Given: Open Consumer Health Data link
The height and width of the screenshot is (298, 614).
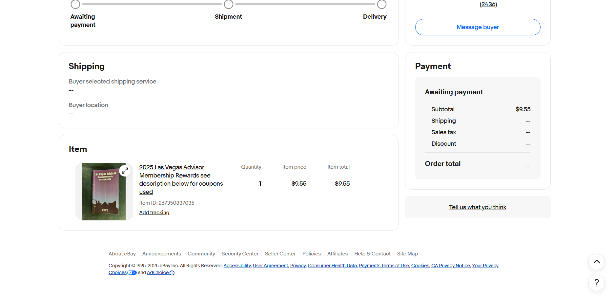Looking at the screenshot, I should (x=332, y=266).
